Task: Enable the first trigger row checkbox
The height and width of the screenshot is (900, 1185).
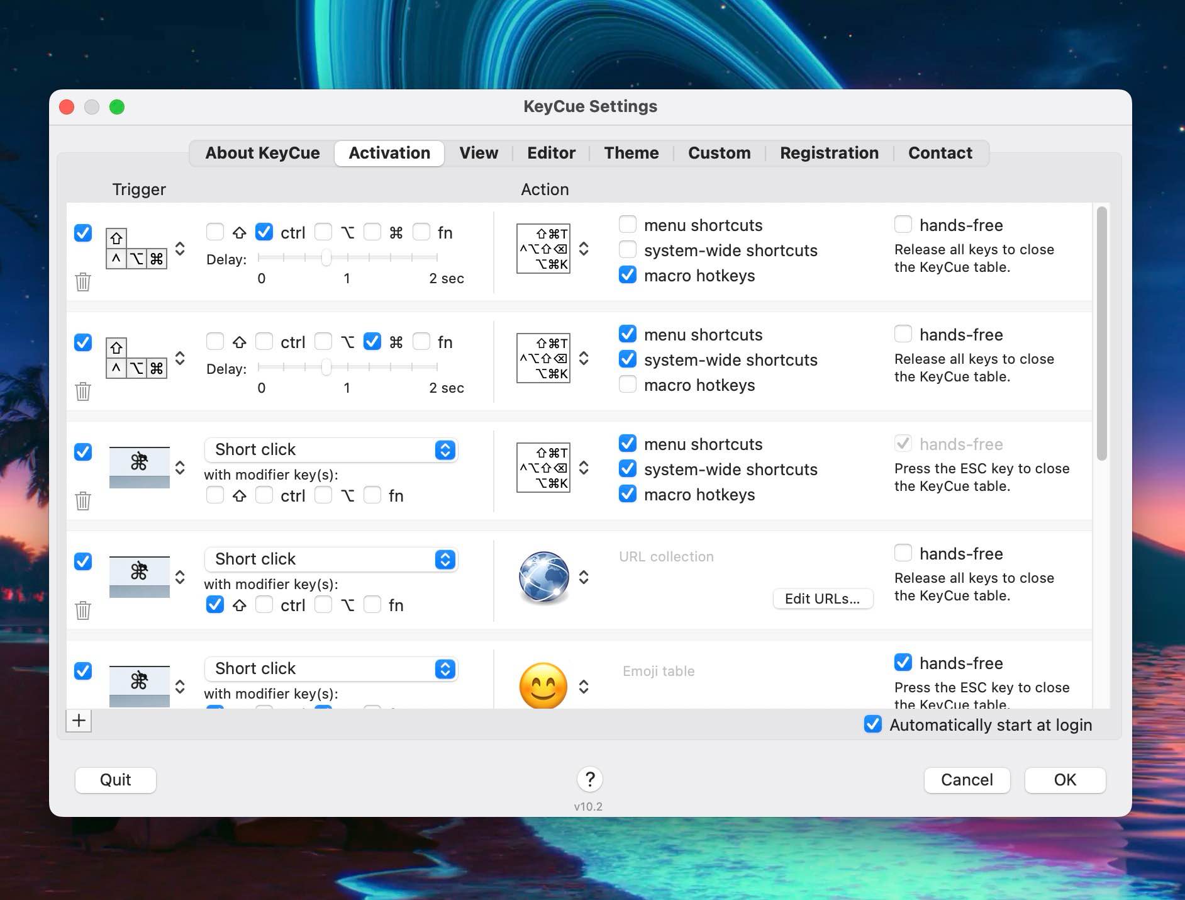Action: pos(83,233)
